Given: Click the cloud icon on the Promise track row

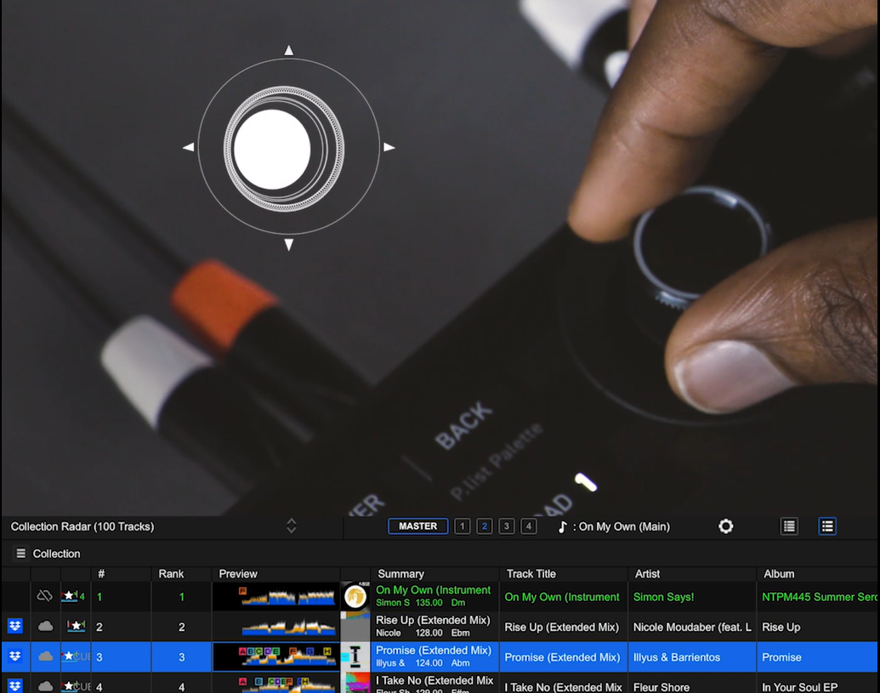Looking at the screenshot, I should coord(46,656).
